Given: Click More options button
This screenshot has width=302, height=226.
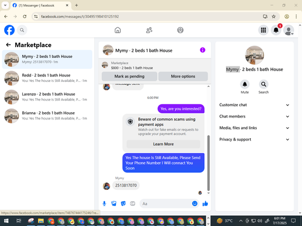Looking at the screenshot, I should 183,77.
